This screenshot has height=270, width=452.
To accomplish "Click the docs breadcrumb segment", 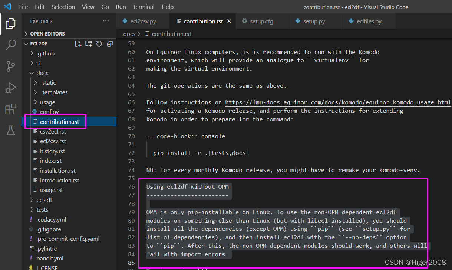I will click(x=129, y=34).
